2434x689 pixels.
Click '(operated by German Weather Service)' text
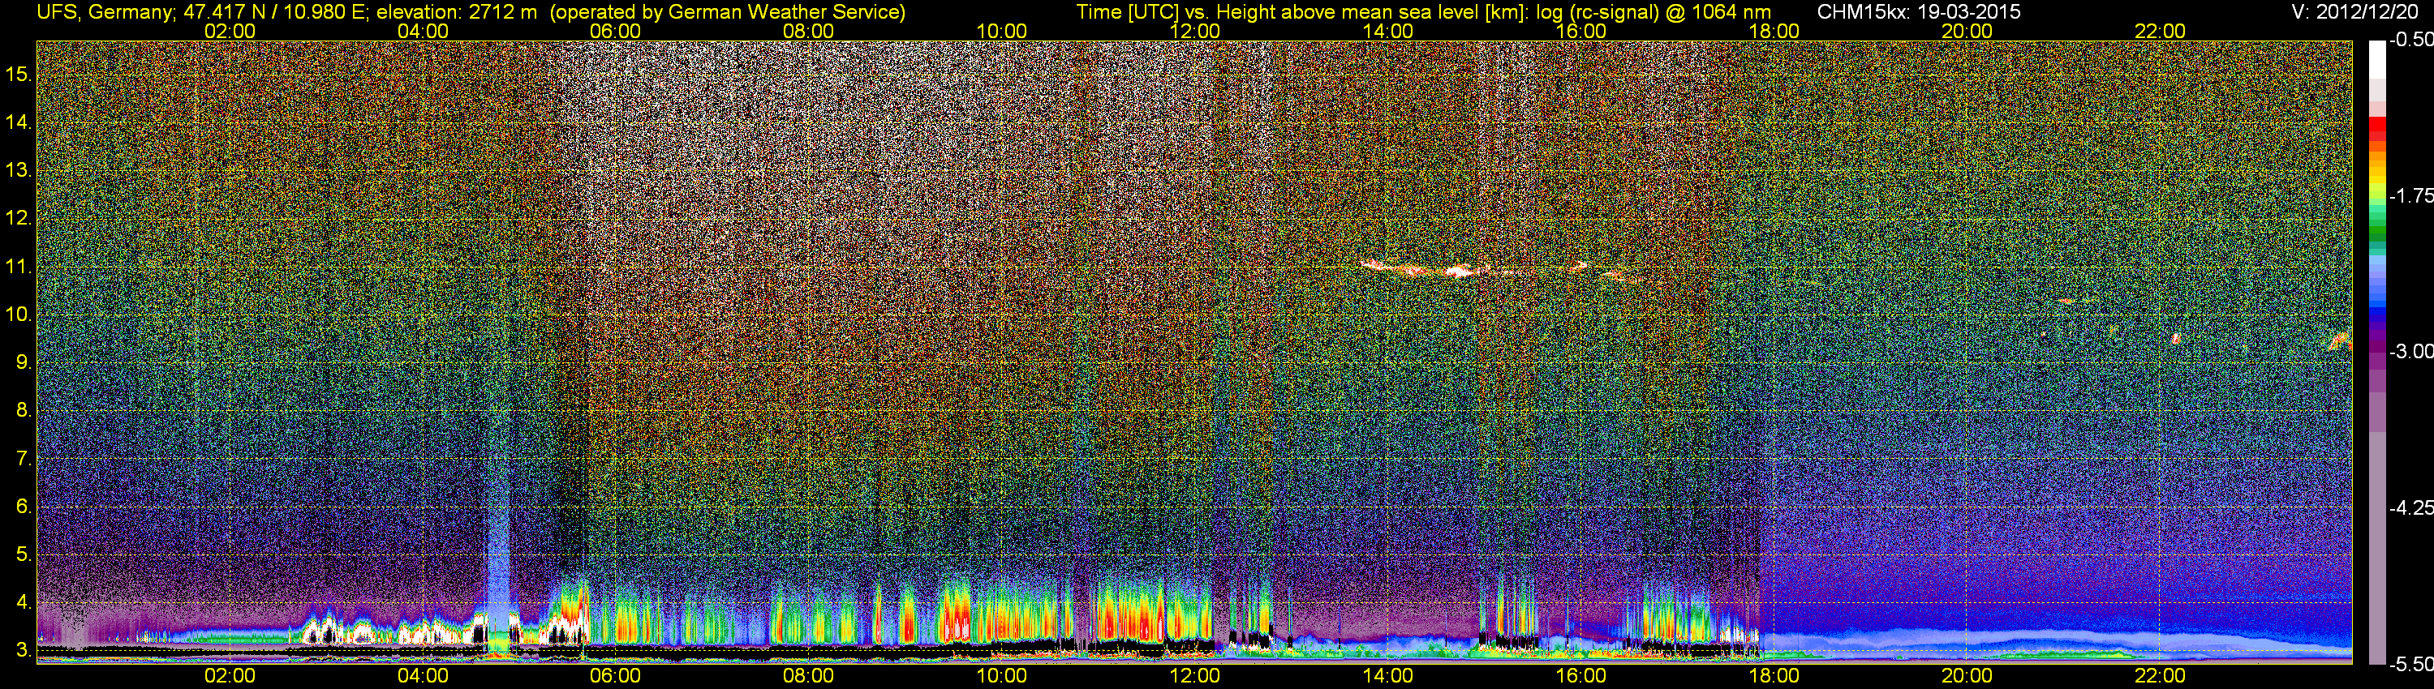click(x=728, y=12)
